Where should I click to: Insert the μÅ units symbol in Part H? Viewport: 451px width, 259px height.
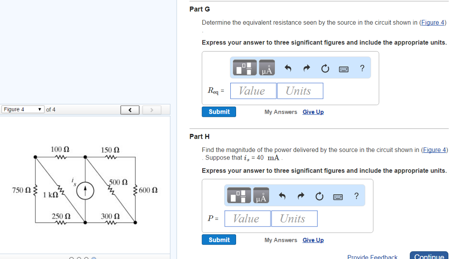pyautogui.click(x=261, y=196)
